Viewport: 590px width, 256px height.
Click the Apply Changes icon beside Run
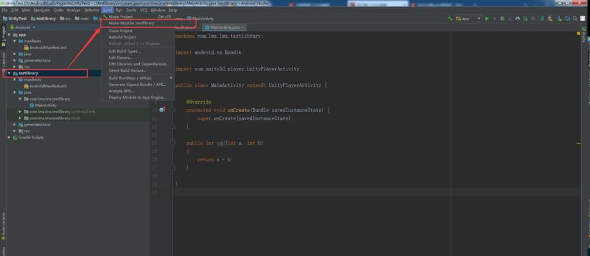[x=495, y=19]
